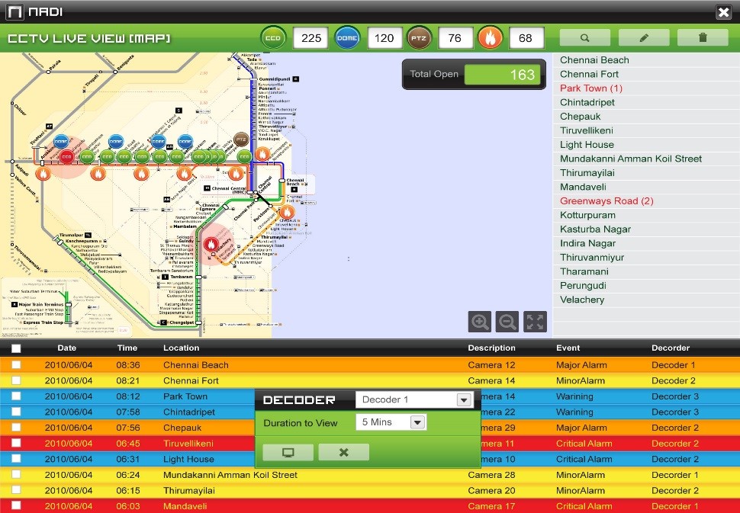The width and height of the screenshot is (740, 513).
Task: Select Indira Nagar in station list
Action: pos(587,243)
